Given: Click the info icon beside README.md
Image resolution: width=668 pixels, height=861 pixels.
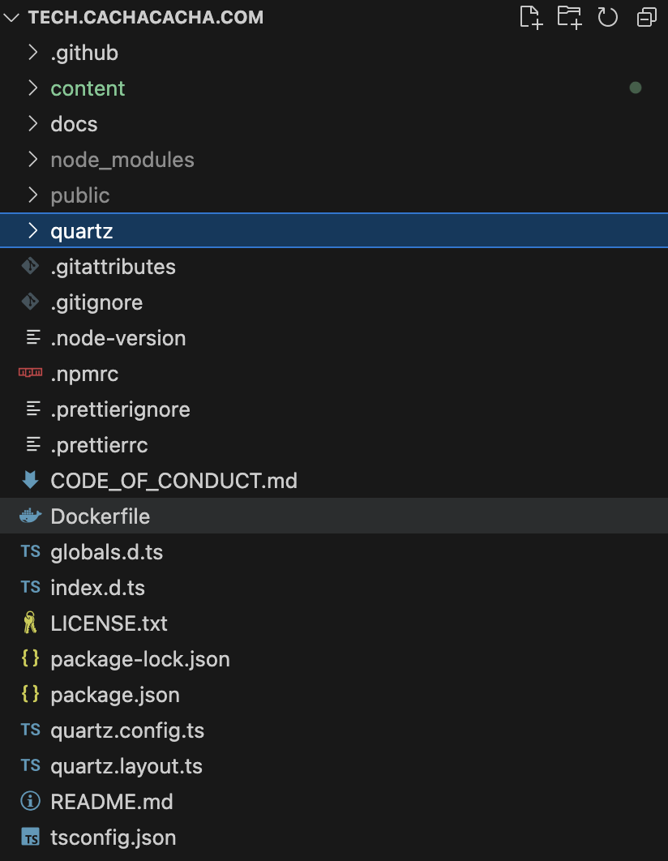Looking at the screenshot, I should [30, 802].
